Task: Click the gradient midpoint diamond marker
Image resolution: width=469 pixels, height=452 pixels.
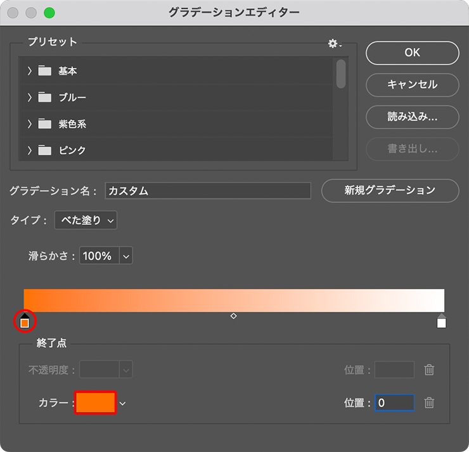Action: click(x=233, y=316)
